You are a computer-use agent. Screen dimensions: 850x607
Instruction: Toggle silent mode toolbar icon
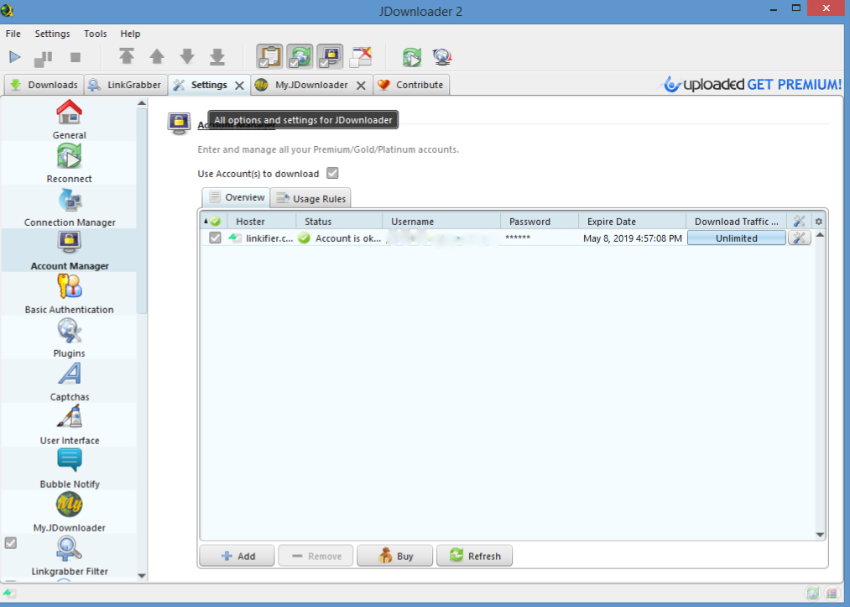pos(361,56)
